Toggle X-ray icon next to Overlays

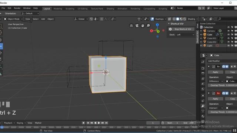170,19
